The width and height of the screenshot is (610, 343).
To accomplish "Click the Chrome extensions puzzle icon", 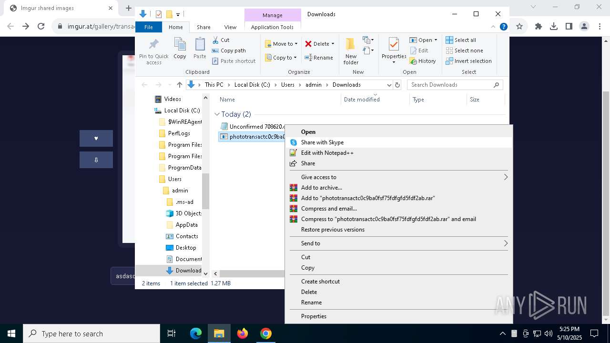I will [539, 27].
